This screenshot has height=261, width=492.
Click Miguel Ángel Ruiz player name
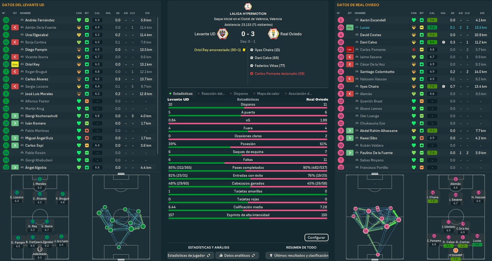39,138
